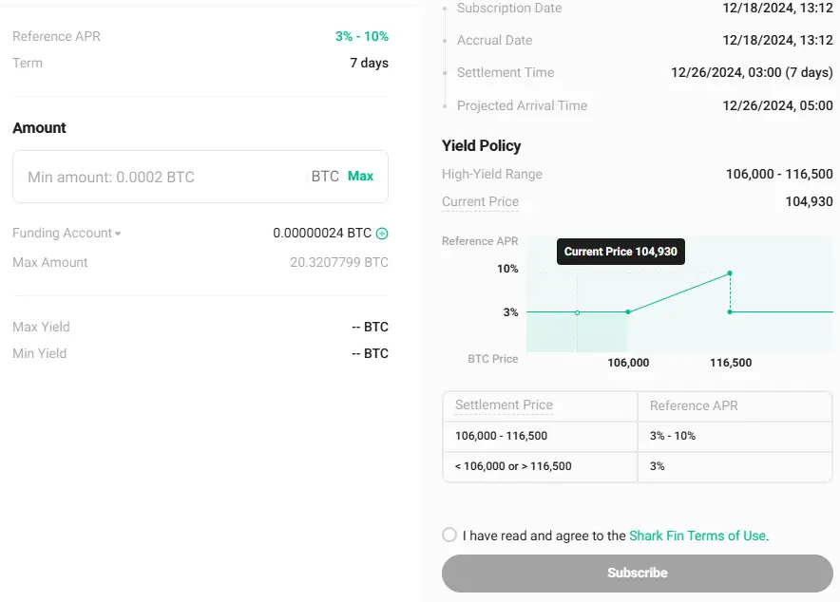Open the Shark Fin Terms of Use link
The image size is (840, 602).
coord(697,536)
